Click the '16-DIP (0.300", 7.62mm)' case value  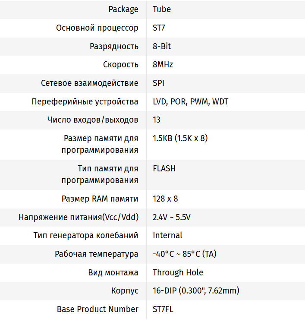click(x=196, y=290)
